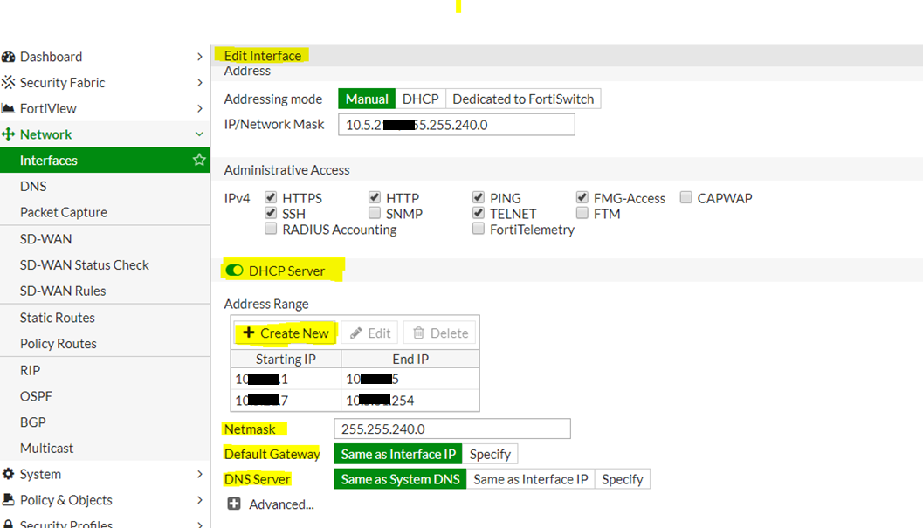Click the favorite star next to Interfaces

(199, 161)
